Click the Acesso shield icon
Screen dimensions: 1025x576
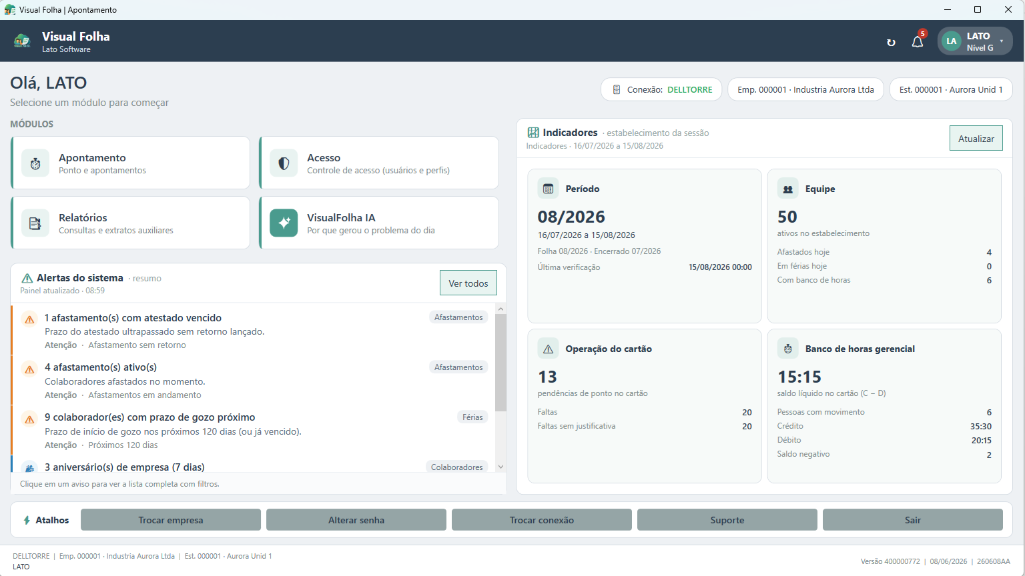[x=284, y=163]
